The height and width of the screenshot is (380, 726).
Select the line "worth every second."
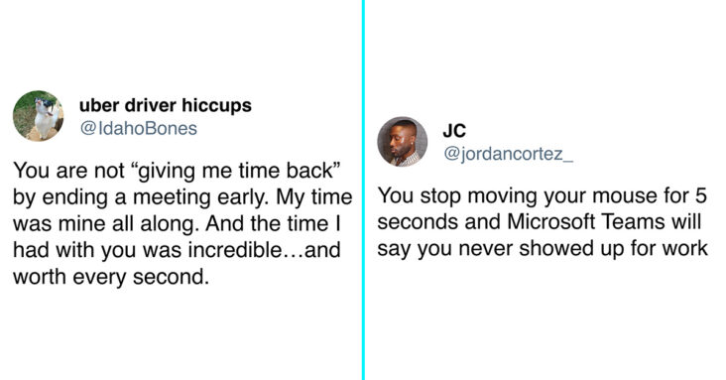click(111, 277)
